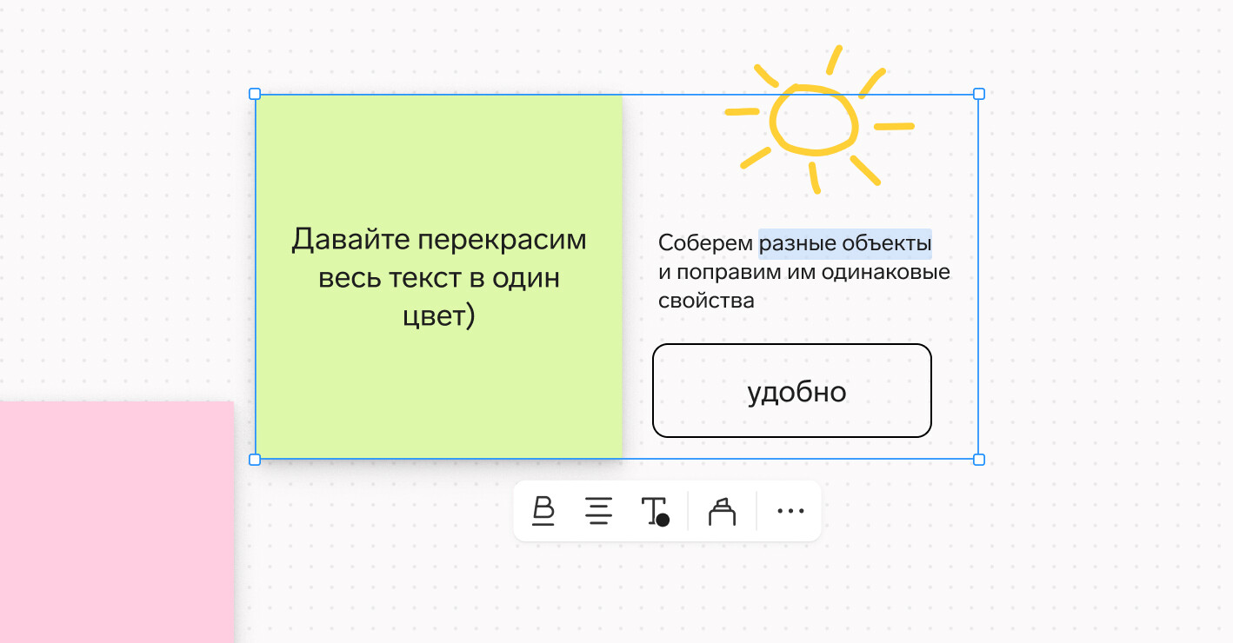This screenshot has height=643, width=1233.
Task: Click the top-left selection handle
Action: (255, 94)
